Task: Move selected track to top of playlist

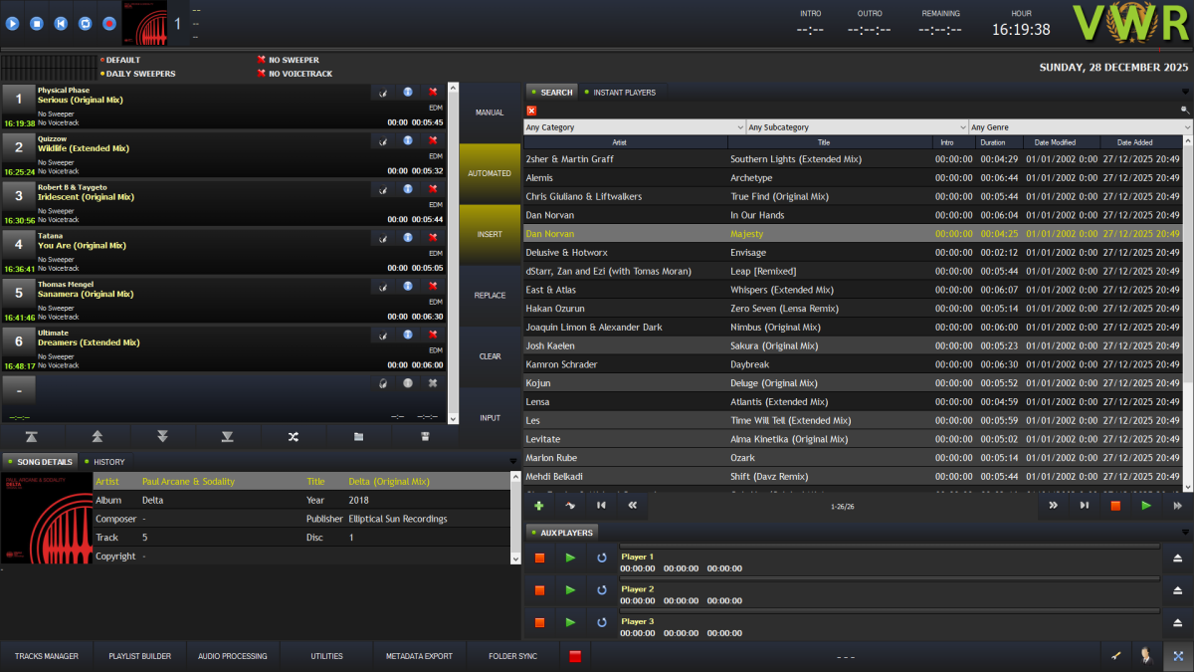Action: coord(32,436)
